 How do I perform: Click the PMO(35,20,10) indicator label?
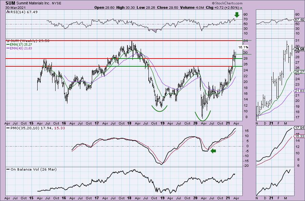click(x=25, y=128)
